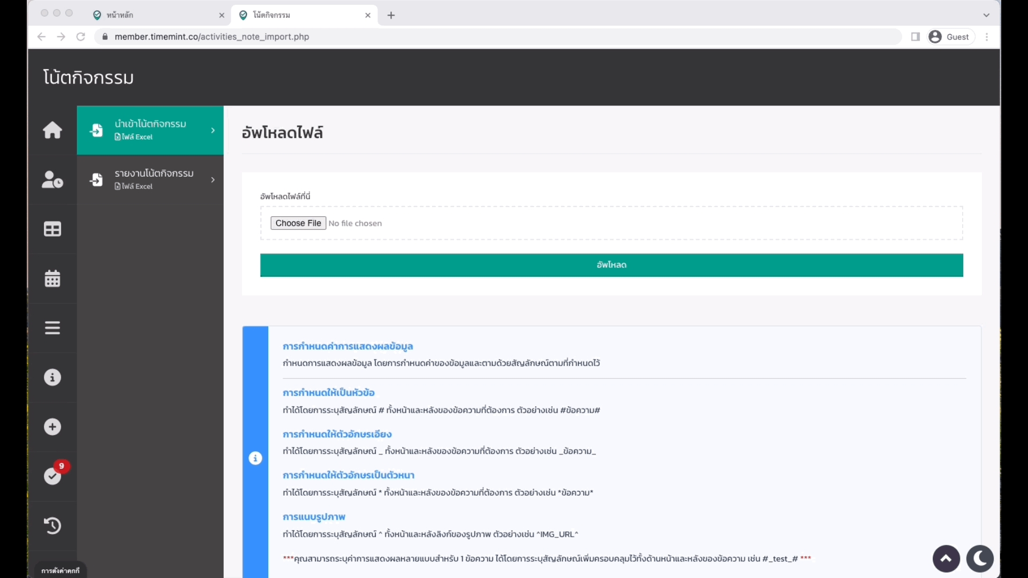Open the browser tab list dropdown arrow
Viewport: 1028px width, 578px height.
[x=986, y=15]
